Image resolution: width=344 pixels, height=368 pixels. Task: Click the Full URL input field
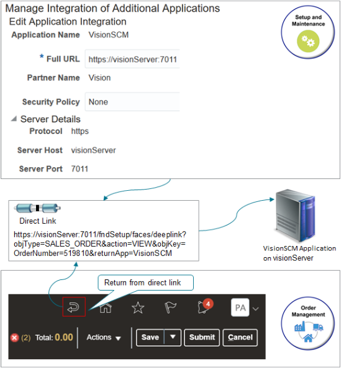[132, 59]
